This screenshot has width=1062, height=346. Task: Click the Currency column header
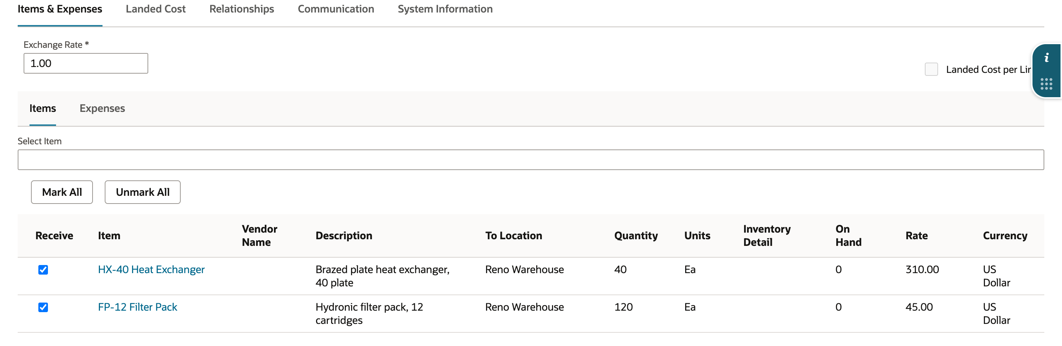pos(1005,236)
